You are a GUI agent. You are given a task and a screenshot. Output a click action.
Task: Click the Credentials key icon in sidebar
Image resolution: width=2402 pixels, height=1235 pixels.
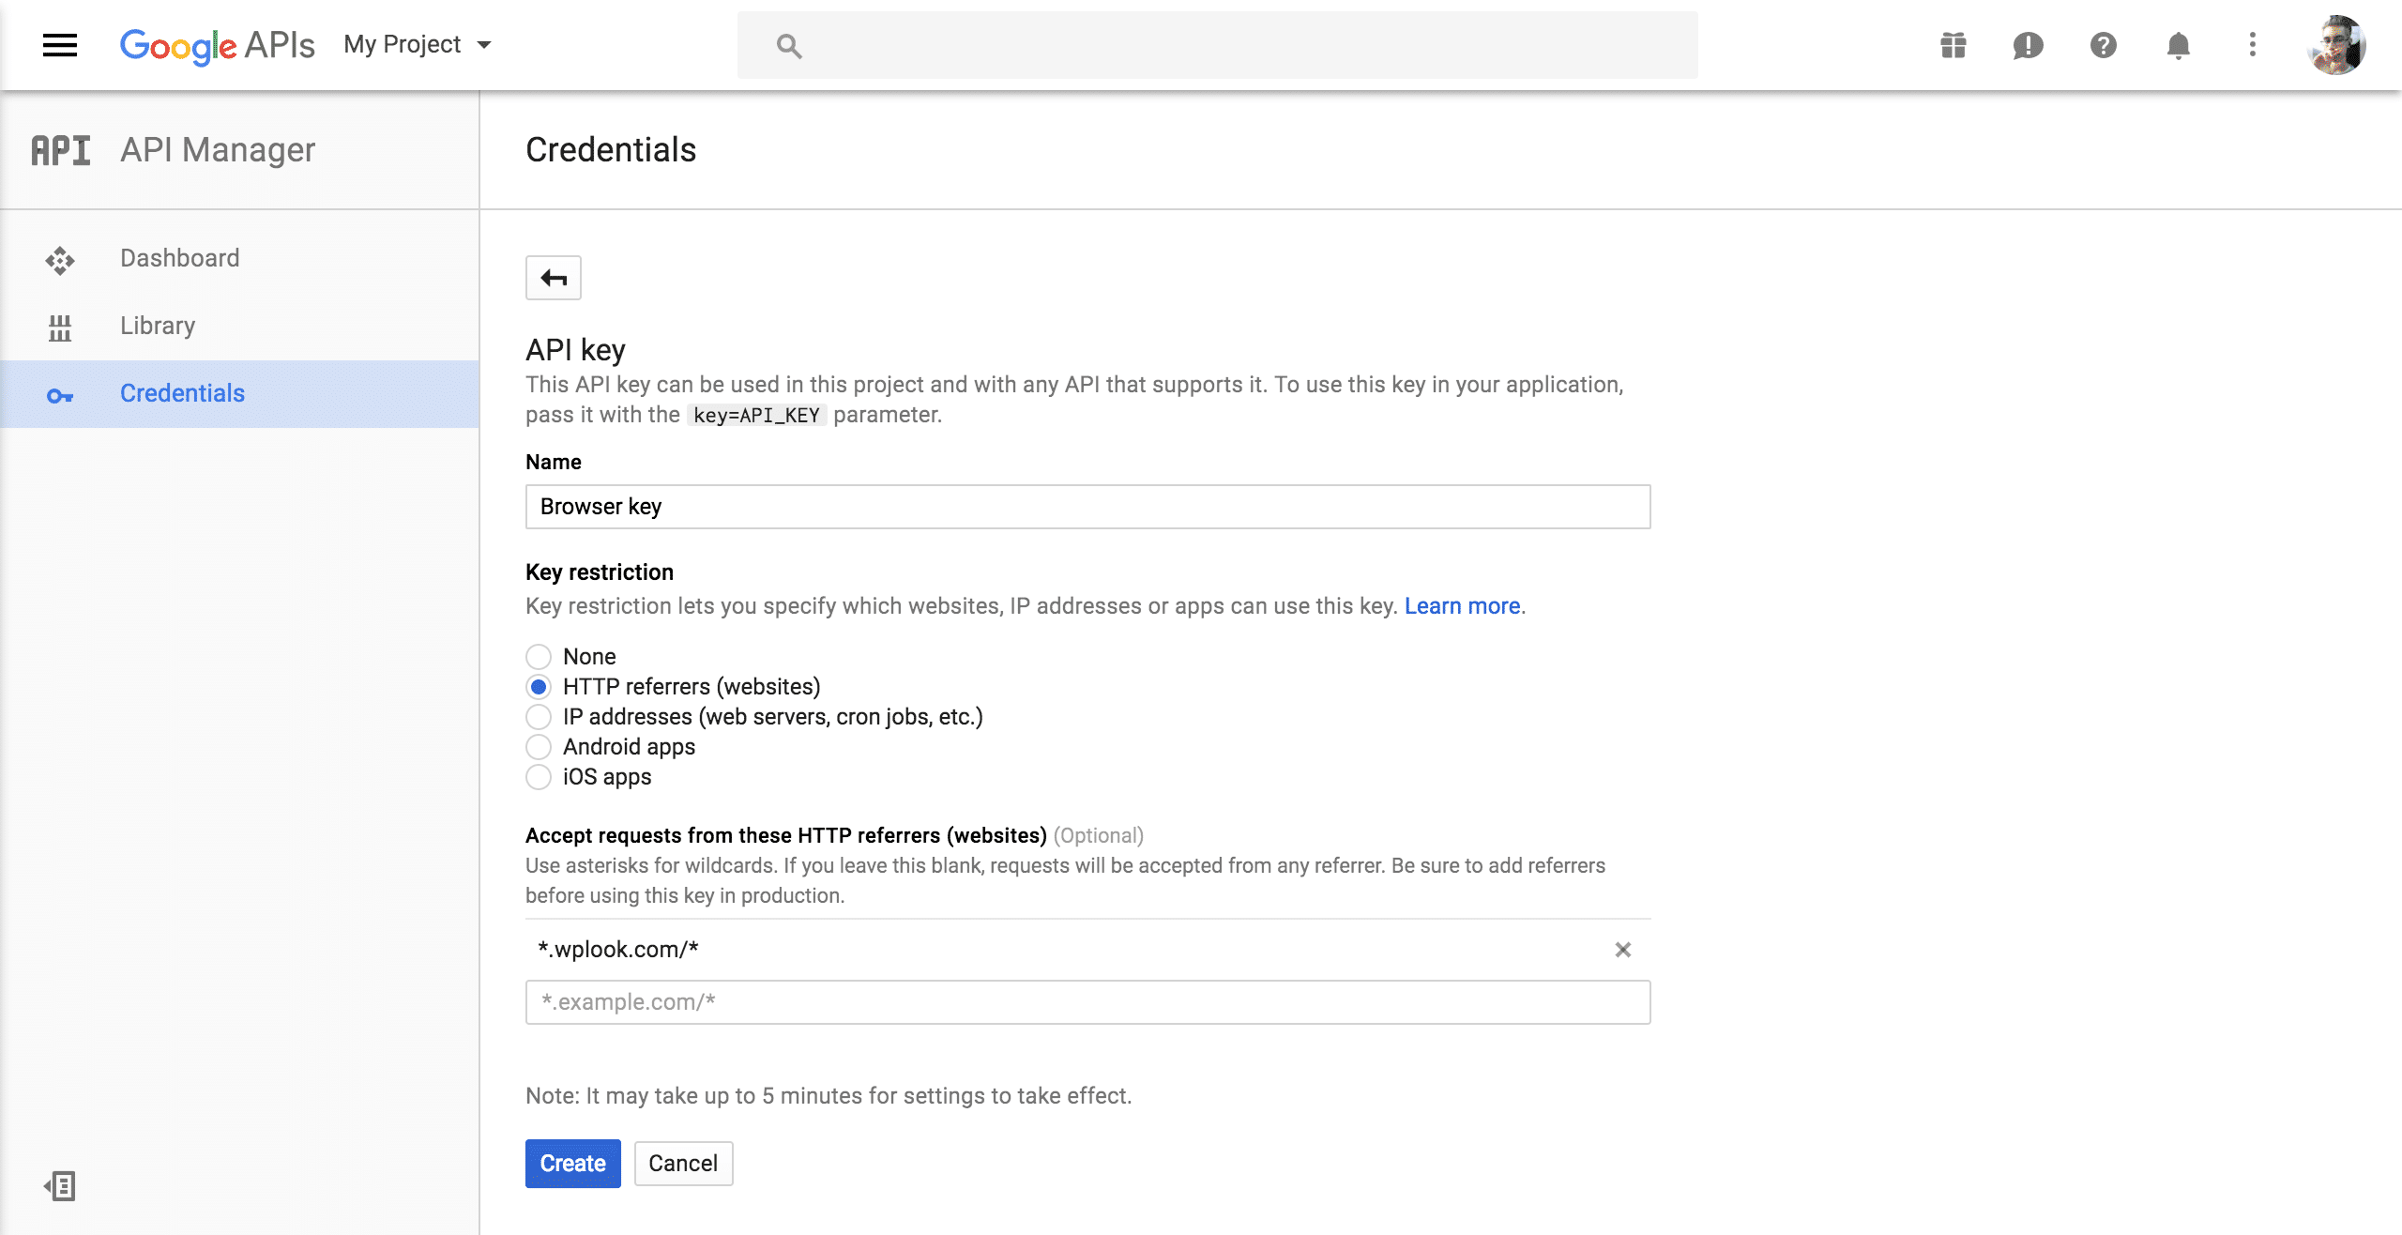60,394
